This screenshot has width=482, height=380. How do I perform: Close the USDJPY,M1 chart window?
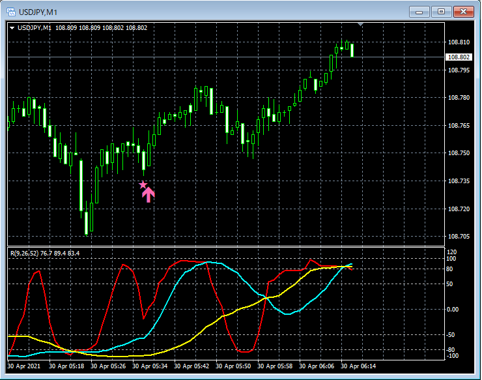tap(464, 12)
